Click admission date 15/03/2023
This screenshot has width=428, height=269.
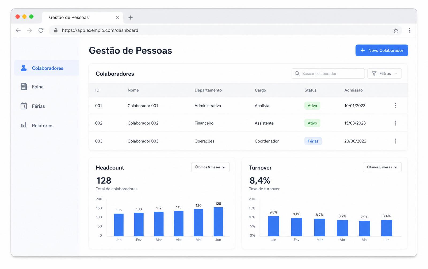click(x=355, y=123)
